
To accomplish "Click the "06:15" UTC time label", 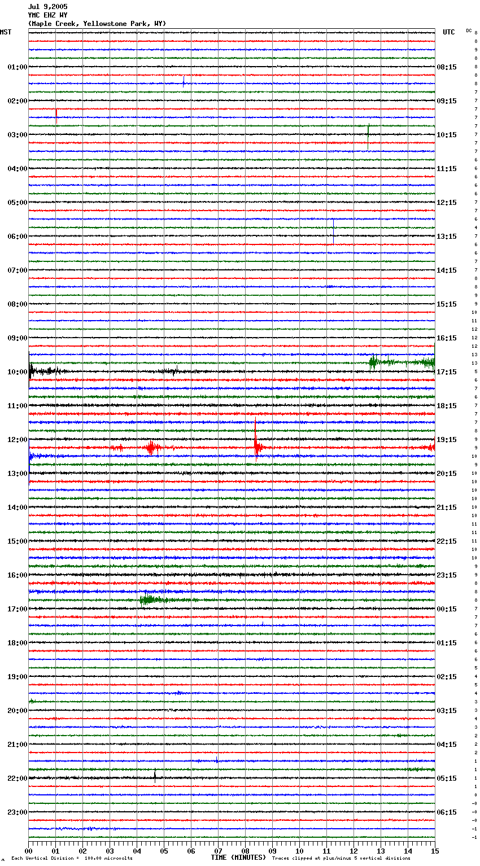I will pos(447,812).
